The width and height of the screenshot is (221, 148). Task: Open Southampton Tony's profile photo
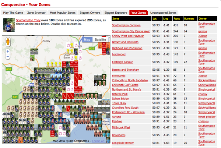coord(9,25)
